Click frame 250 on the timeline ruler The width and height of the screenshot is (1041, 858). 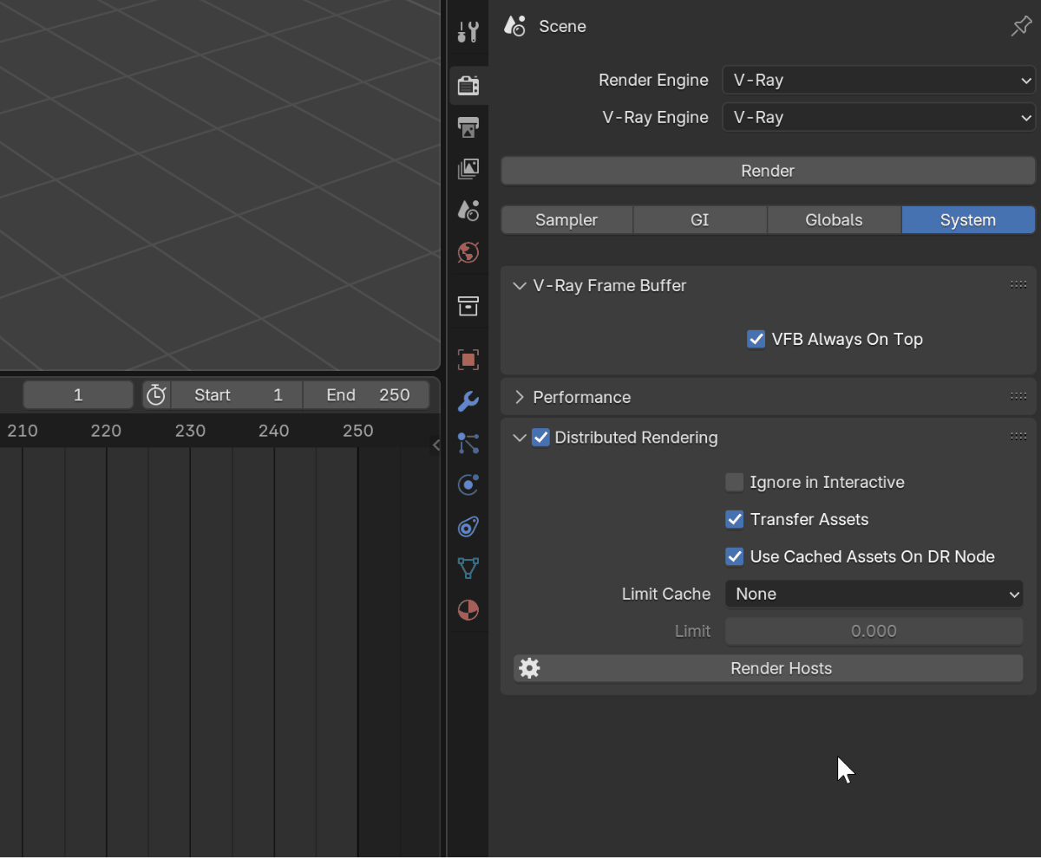[357, 431]
